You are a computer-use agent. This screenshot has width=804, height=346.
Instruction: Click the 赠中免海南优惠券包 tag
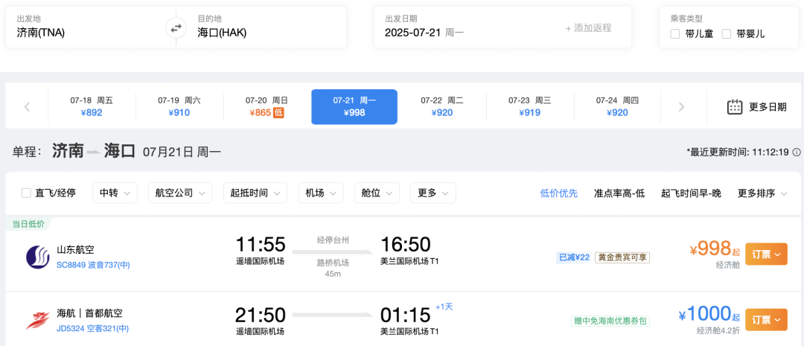610,321
